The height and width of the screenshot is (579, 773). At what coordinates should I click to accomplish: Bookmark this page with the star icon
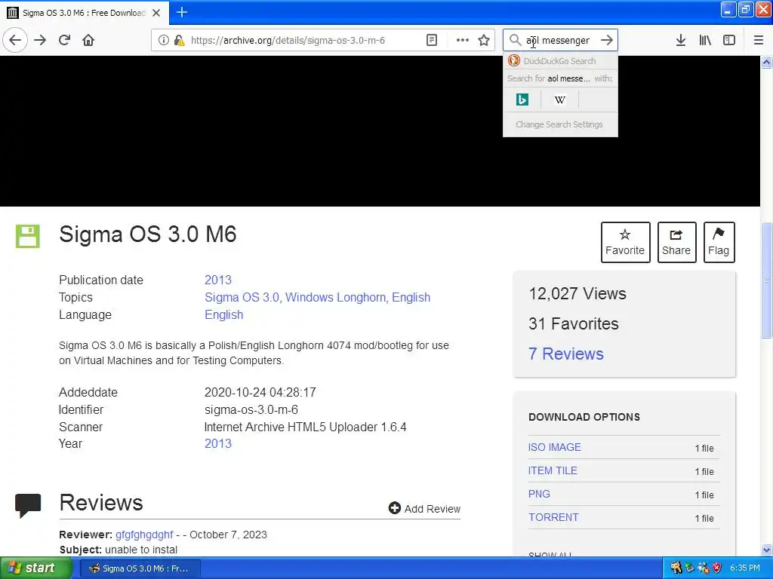[x=484, y=41]
